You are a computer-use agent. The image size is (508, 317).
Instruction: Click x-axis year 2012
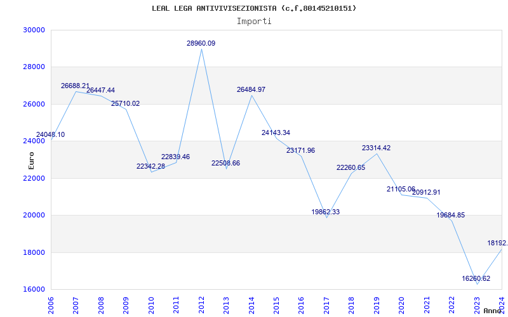click(x=201, y=305)
